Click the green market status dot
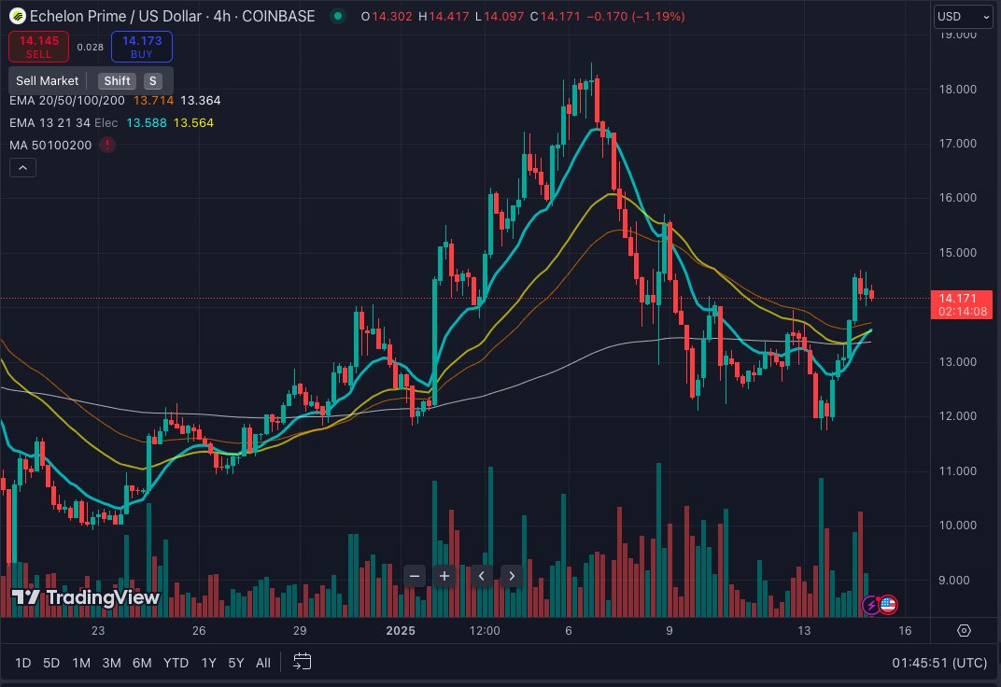The image size is (1001, 687). (338, 16)
